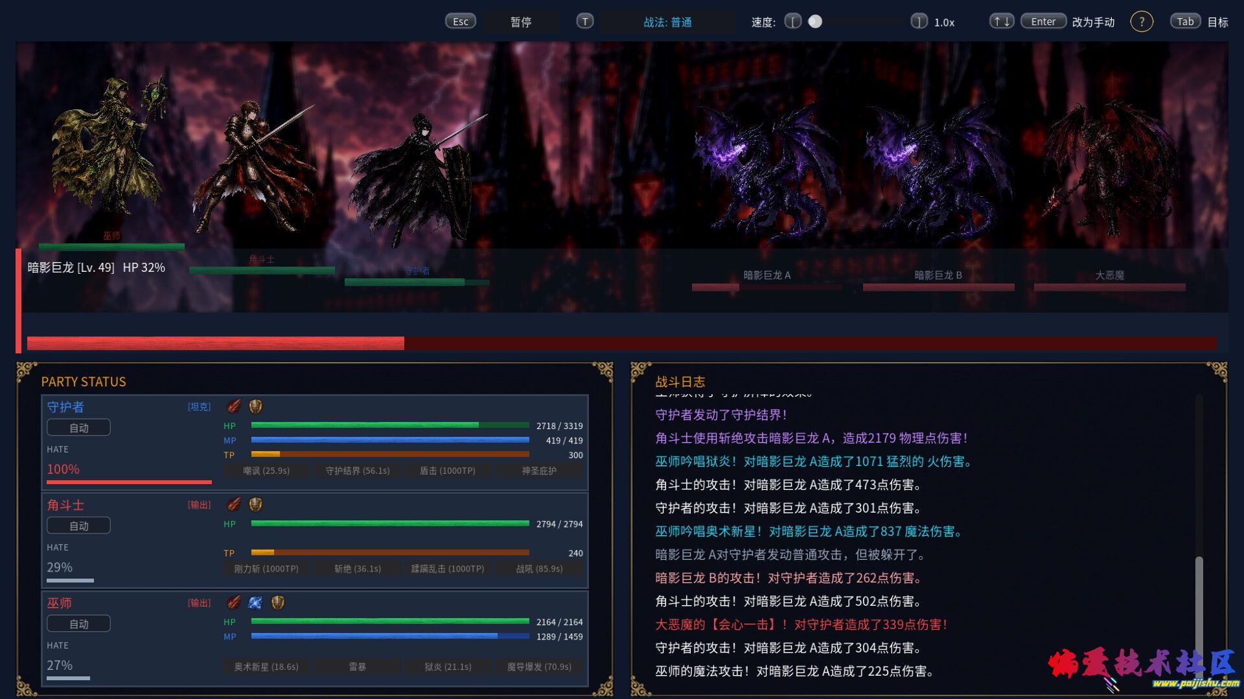Click the golden shield buff icon on 巫师
This screenshot has width=1244, height=699.
point(278,603)
